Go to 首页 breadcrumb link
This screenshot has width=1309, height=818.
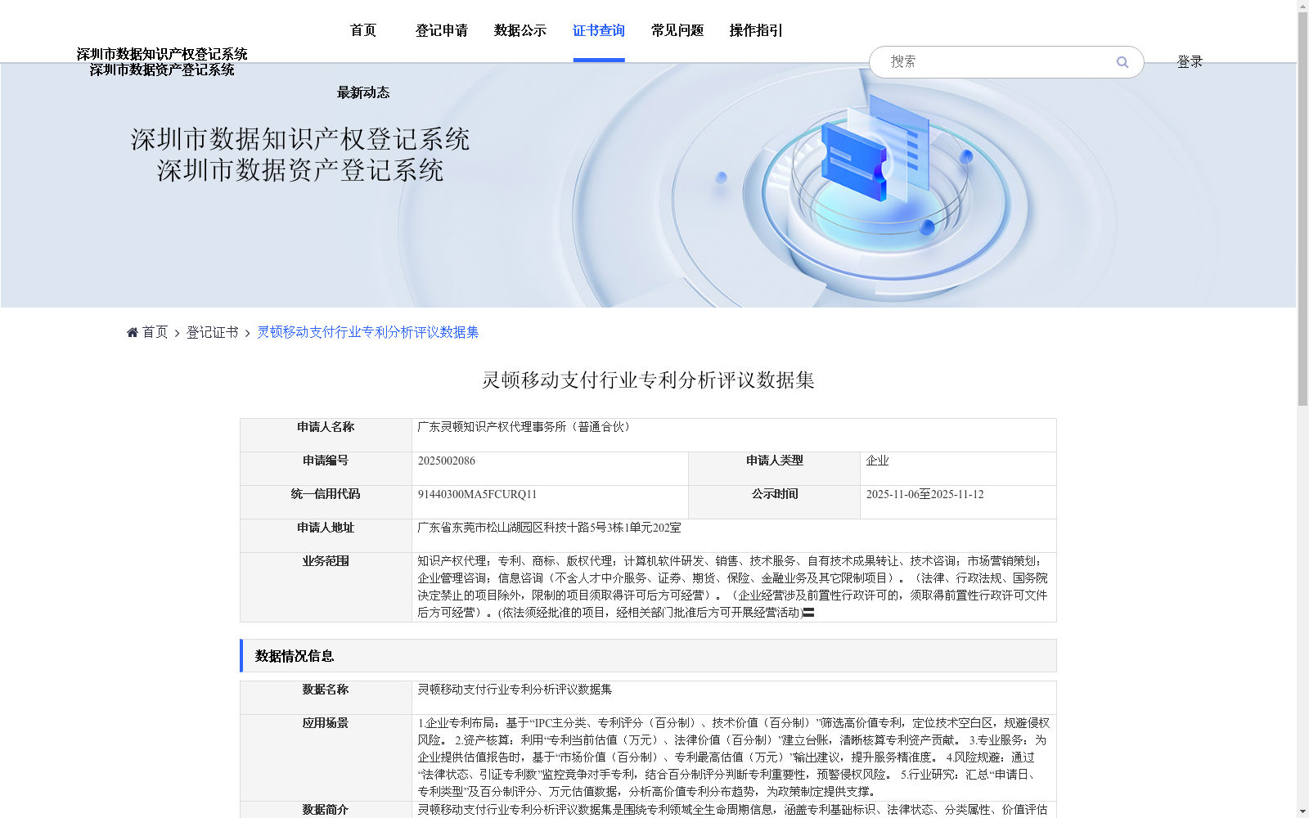[x=155, y=332]
